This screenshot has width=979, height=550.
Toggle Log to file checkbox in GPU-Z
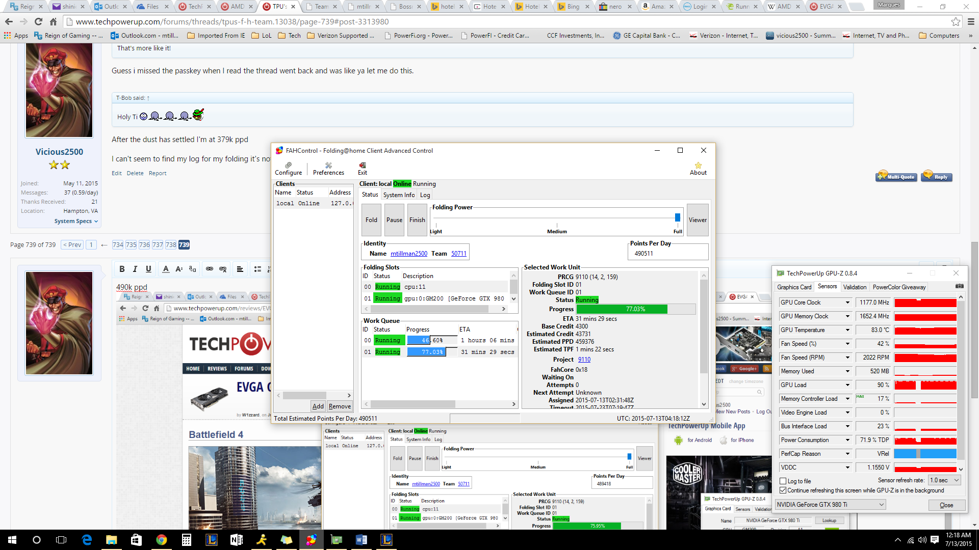(783, 481)
